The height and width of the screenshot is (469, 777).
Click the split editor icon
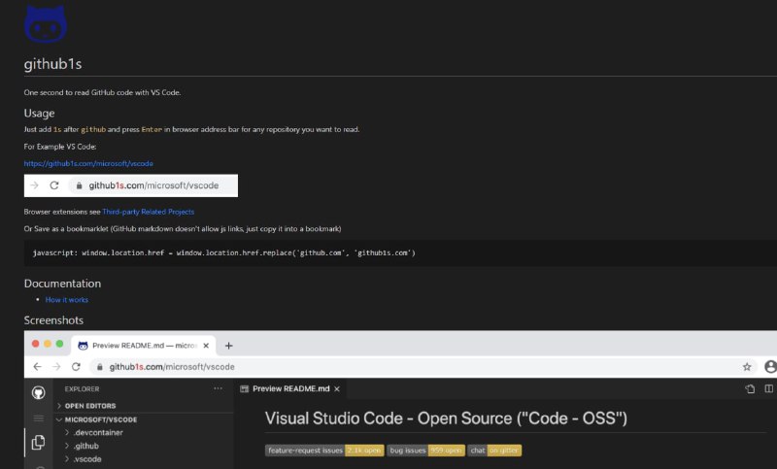[768, 388]
